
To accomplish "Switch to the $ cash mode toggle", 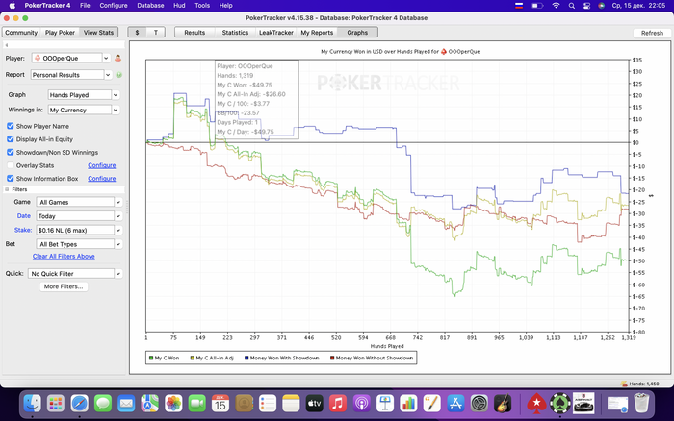I will [137, 32].
